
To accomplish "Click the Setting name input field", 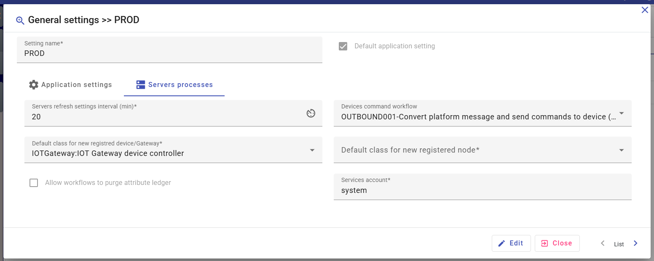I will click(169, 54).
